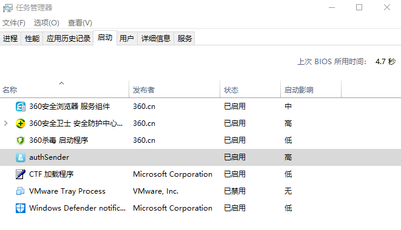This screenshot has width=401, height=230.
Task: Click the 中 impact of 360安全浏览器 row
Action: [x=288, y=107]
